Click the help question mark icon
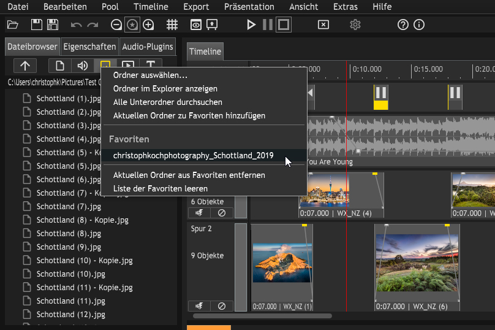This screenshot has width=495, height=330. [x=402, y=25]
